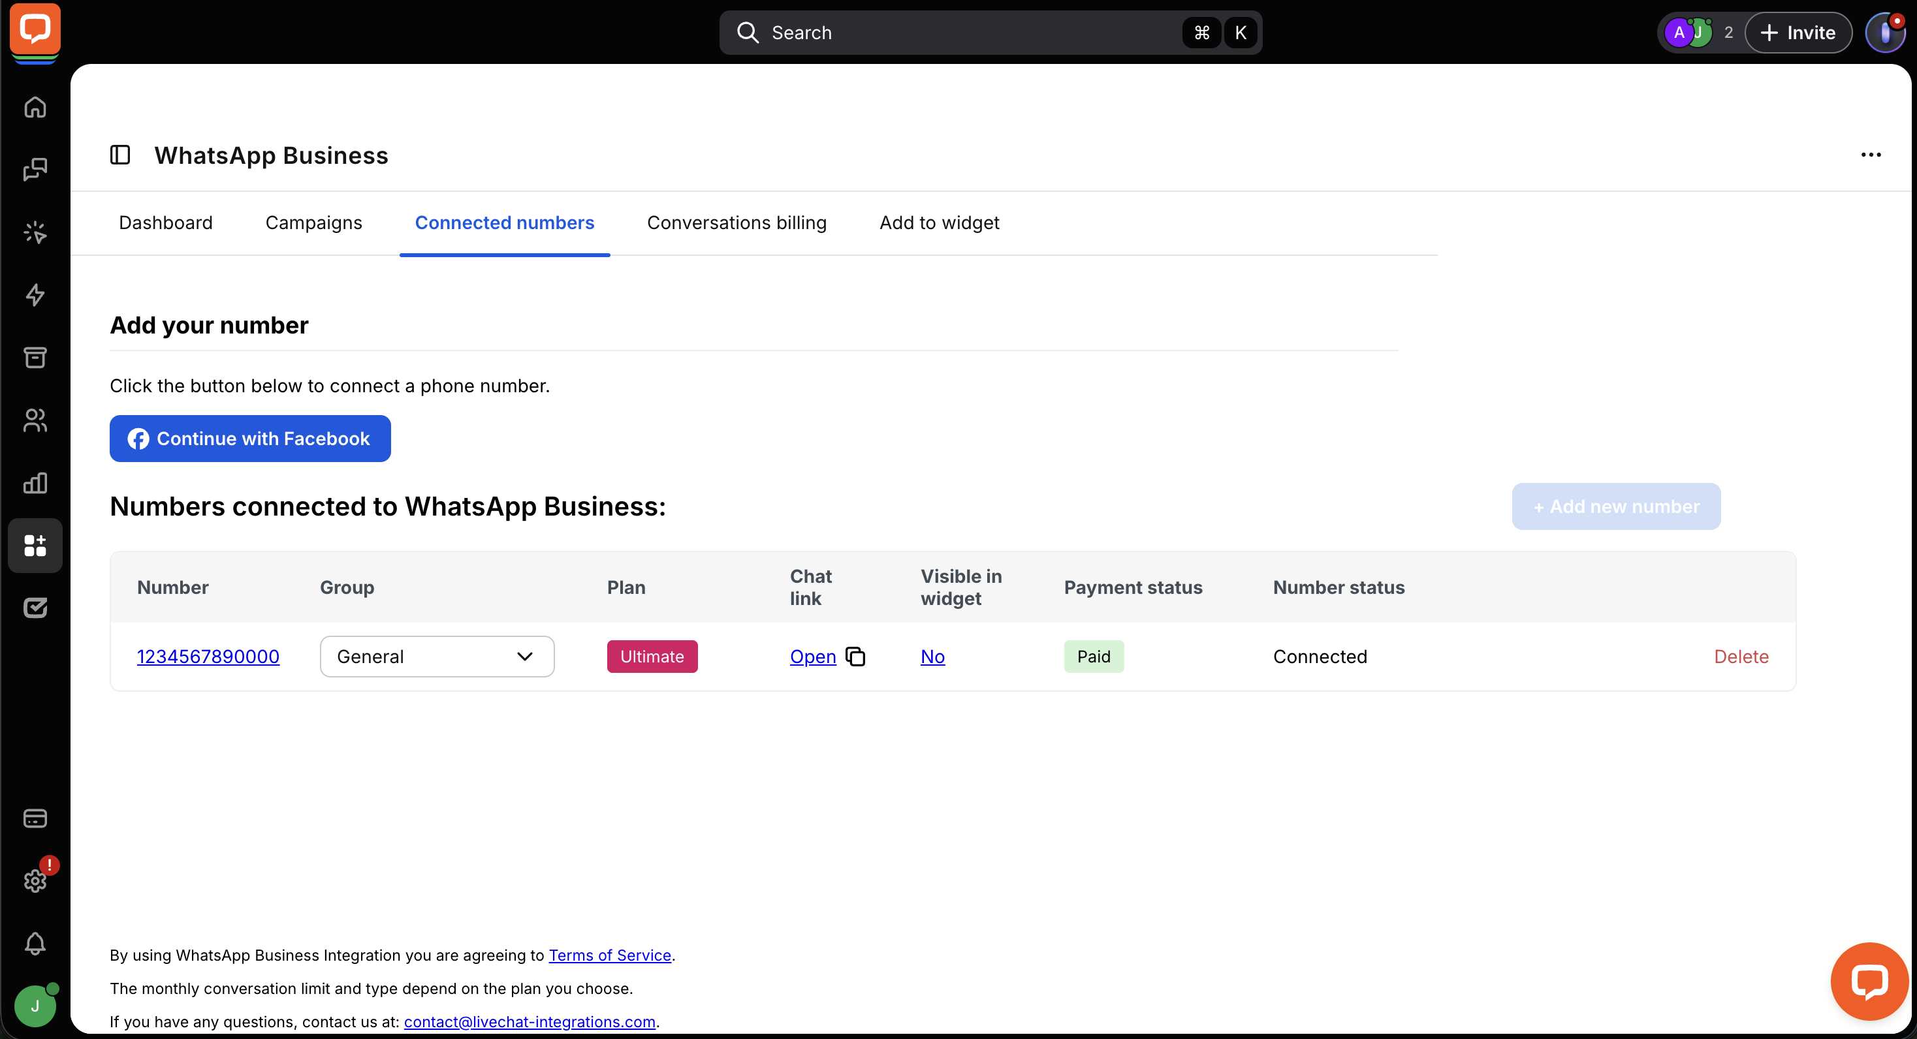Open the Engage sparkle-cursor icon in sidebar

pos(35,233)
